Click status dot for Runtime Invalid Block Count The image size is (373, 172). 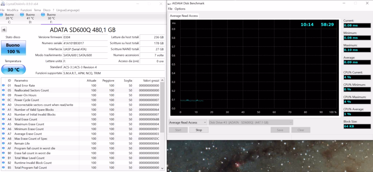pyautogui.click(x=3, y=163)
